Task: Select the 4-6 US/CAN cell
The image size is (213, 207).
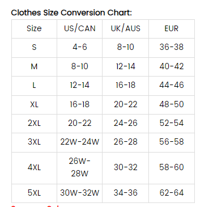Action: pos(80,47)
